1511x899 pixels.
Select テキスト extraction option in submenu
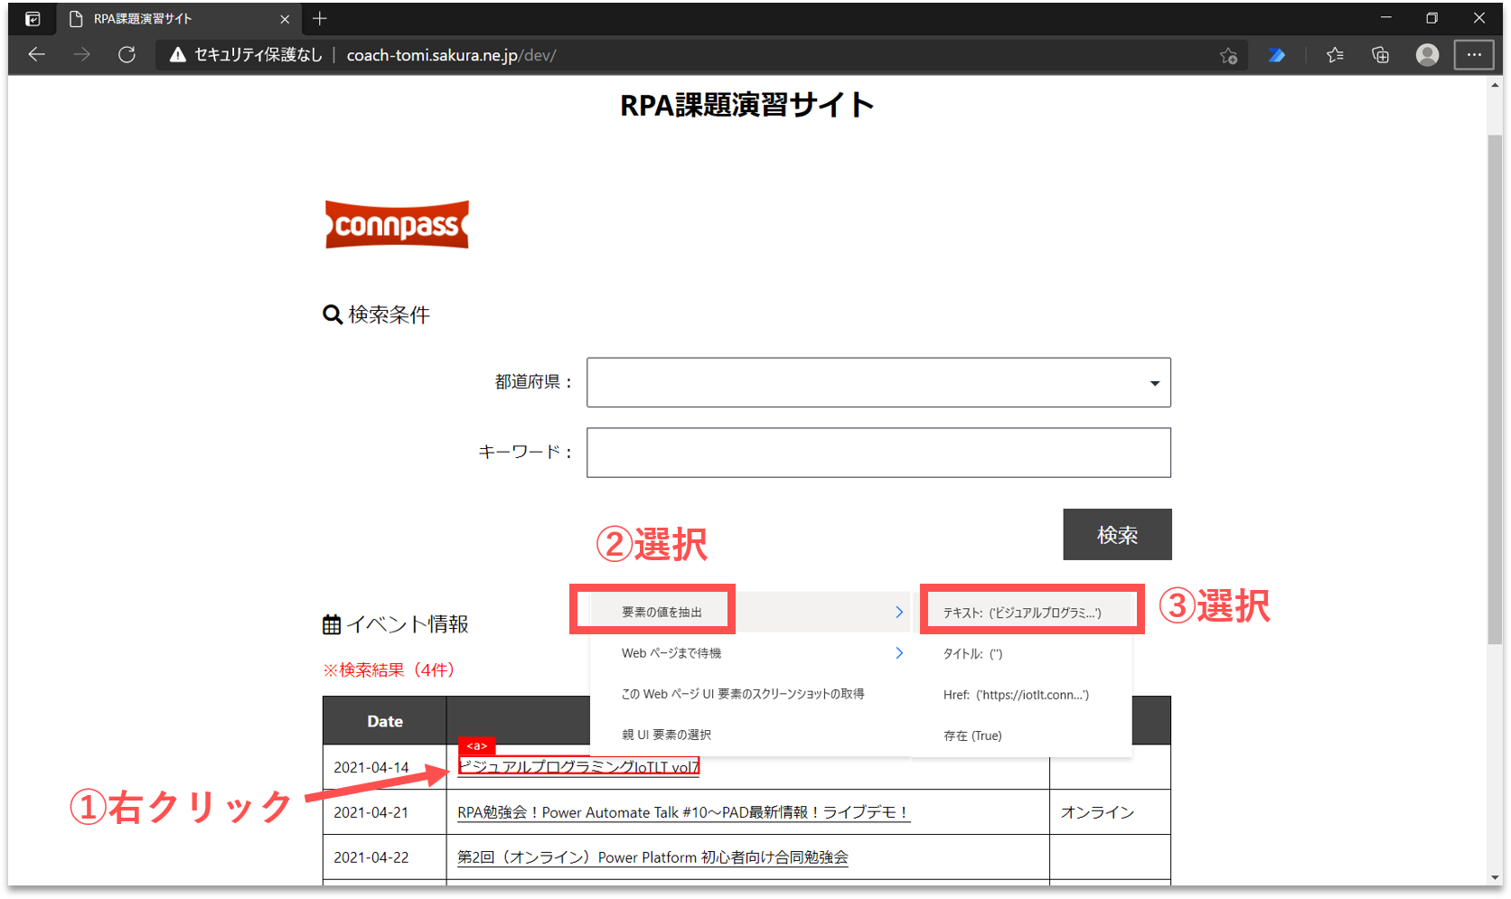click(1022, 613)
